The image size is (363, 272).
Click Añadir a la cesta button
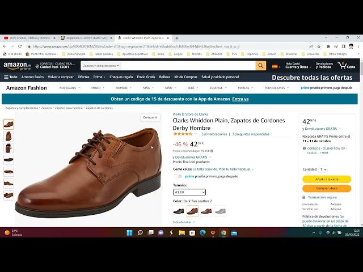click(327, 179)
